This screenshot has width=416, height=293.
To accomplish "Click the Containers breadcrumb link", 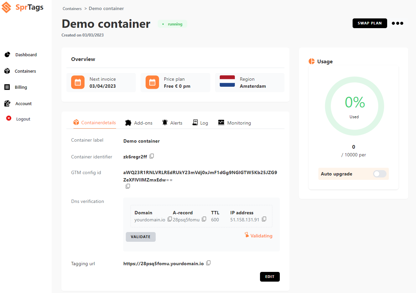I will coord(72,9).
